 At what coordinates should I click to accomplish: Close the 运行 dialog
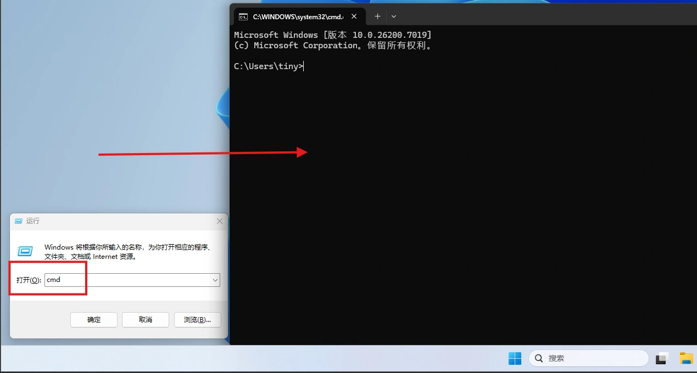click(220, 221)
